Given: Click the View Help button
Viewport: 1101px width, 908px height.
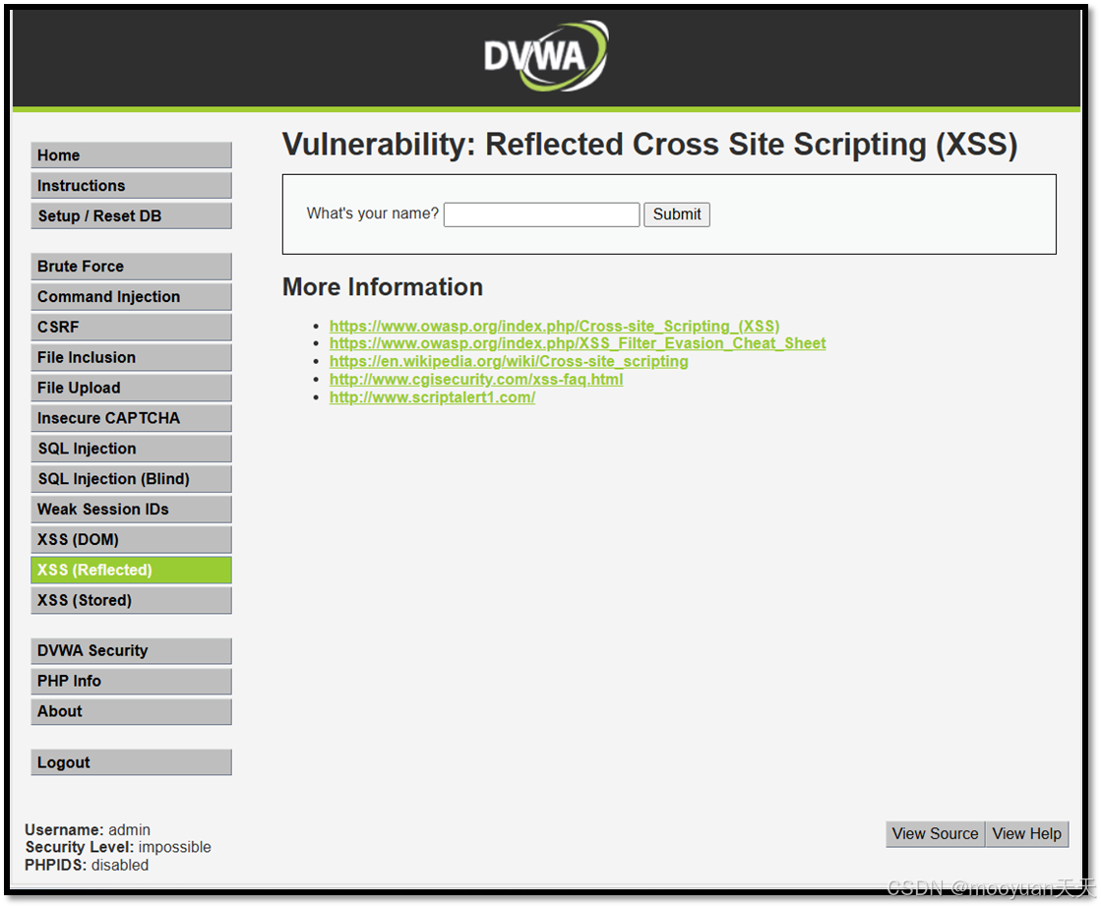Looking at the screenshot, I should [1026, 833].
